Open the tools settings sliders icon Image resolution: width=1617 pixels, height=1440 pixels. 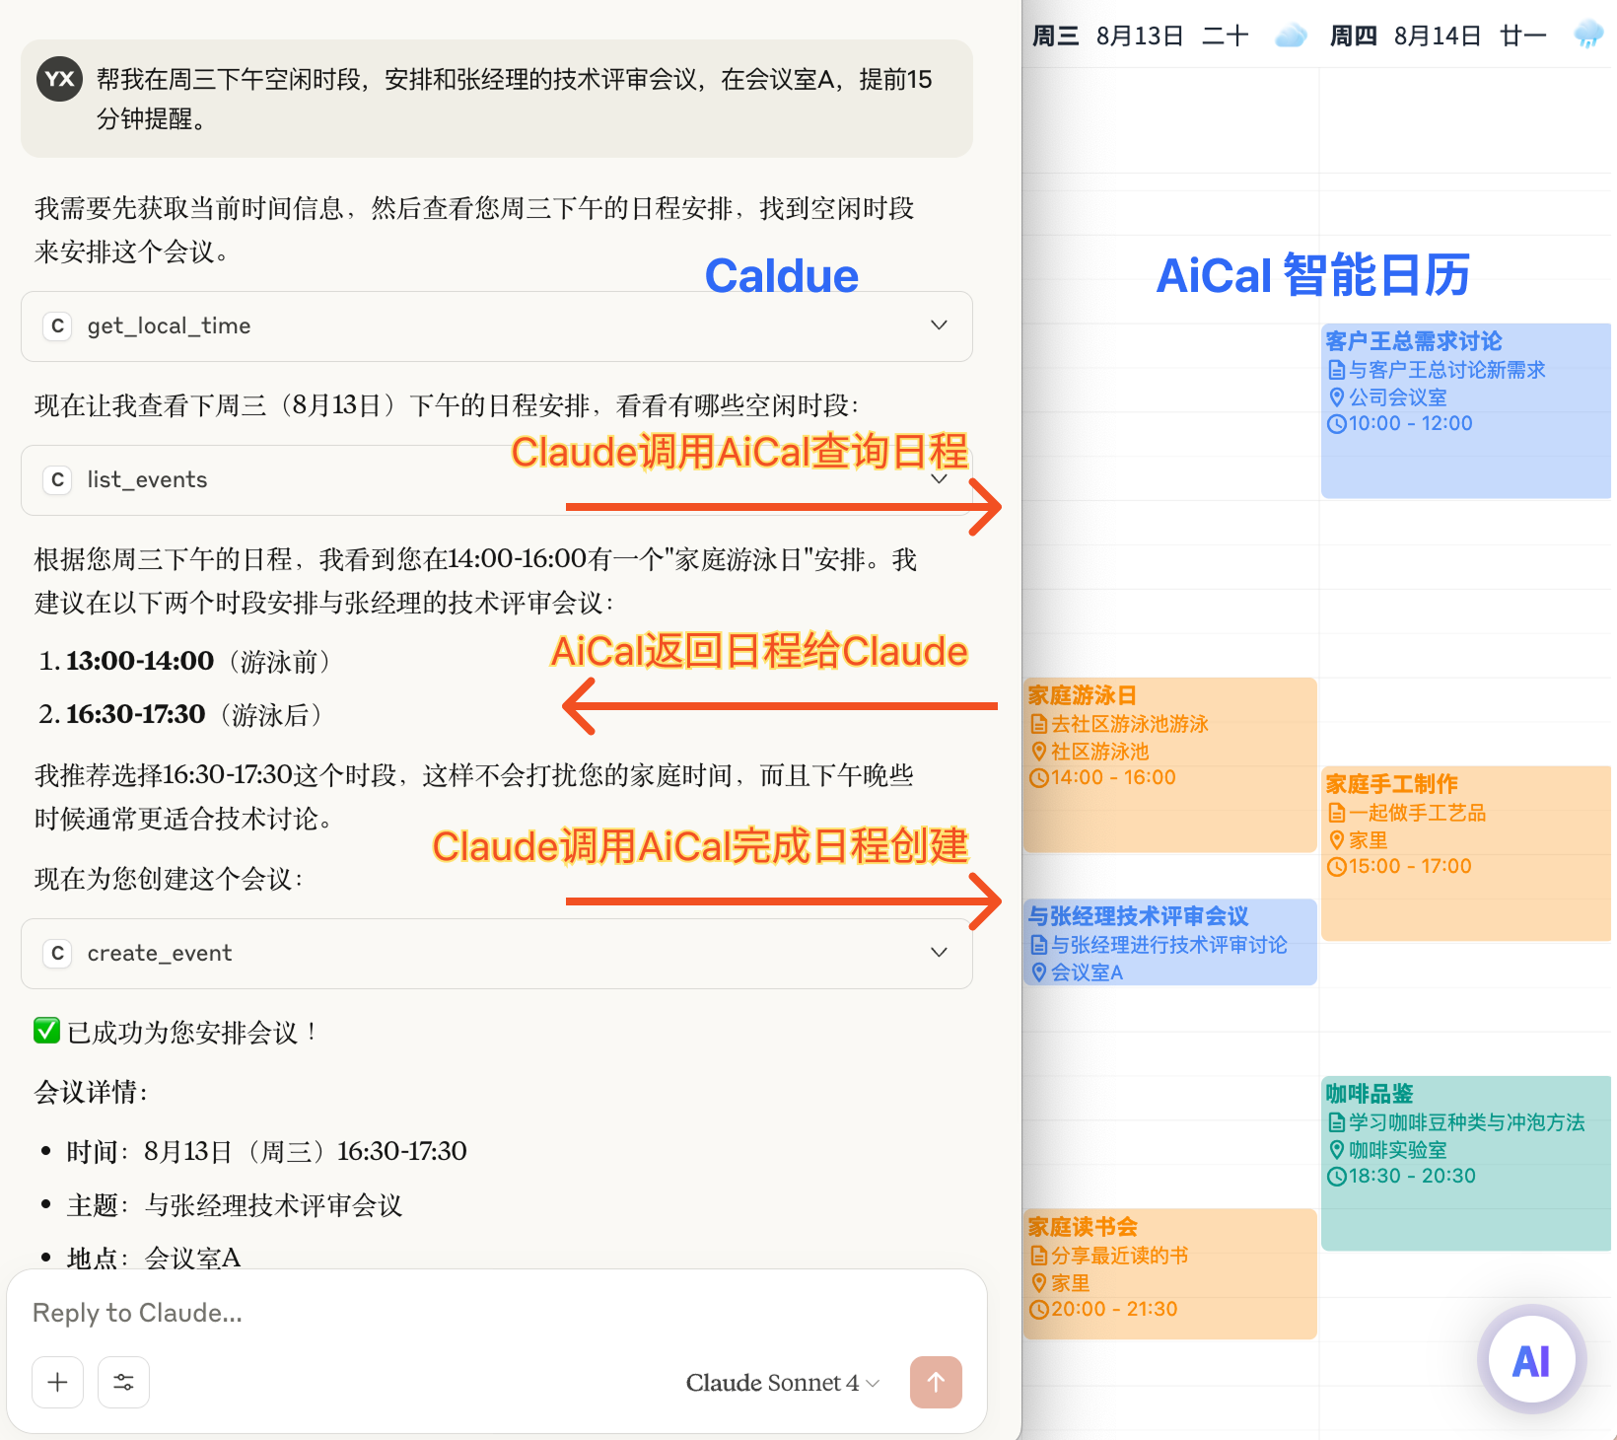coord(123,1382)
